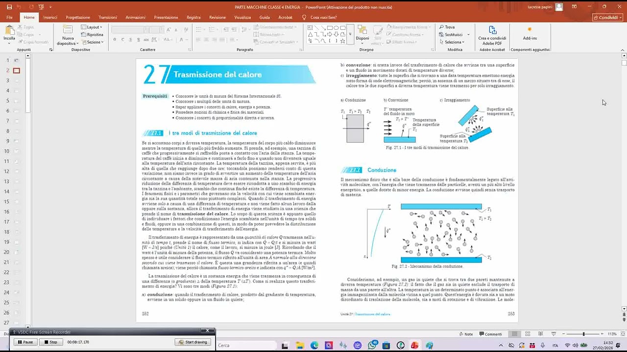This screenshot has height=352, width=627.
Task: Expand the shapes gallery more arrow
Action: (x=350, y=34)
